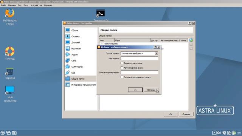Screen dimensions: 242x136
Task: Open the Справка menu
Action: (48, 5)
